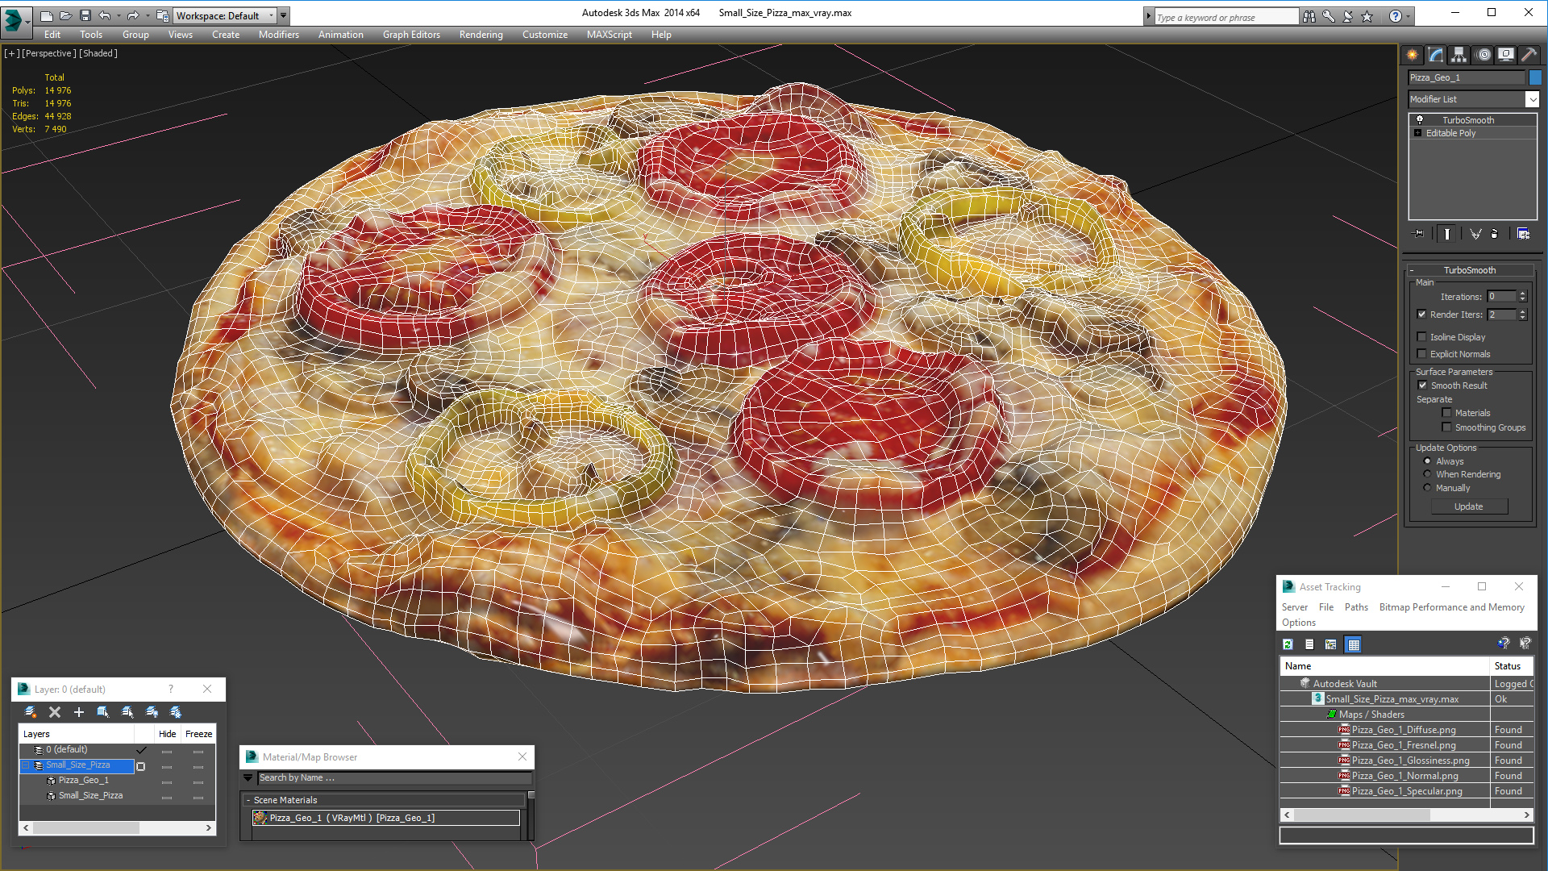
Task: Click Delete layer X icon
Action: pos(55,712)
